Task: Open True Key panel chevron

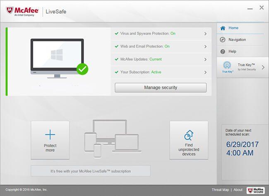Action: [x=263, y=67]
